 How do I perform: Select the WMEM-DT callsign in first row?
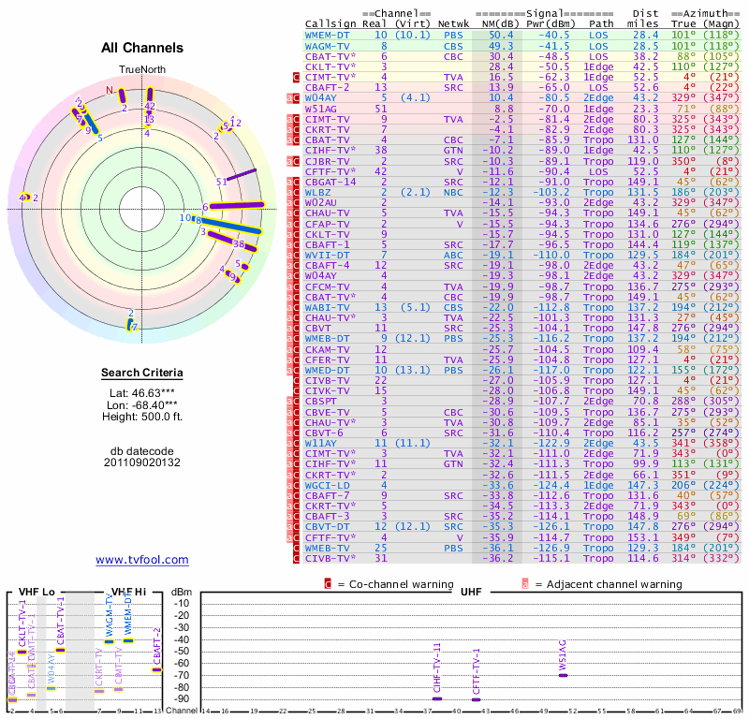pyautogui.click(x=328, y=35)
